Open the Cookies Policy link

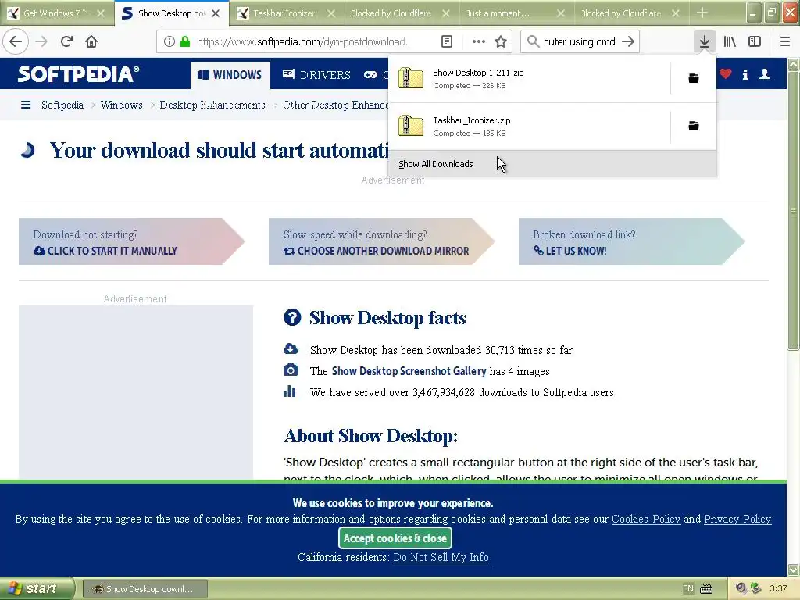click(646, 519)
